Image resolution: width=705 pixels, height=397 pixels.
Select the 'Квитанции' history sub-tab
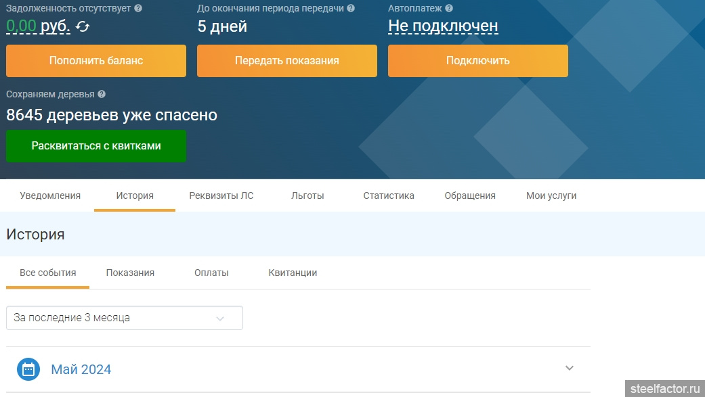point(293,273)
